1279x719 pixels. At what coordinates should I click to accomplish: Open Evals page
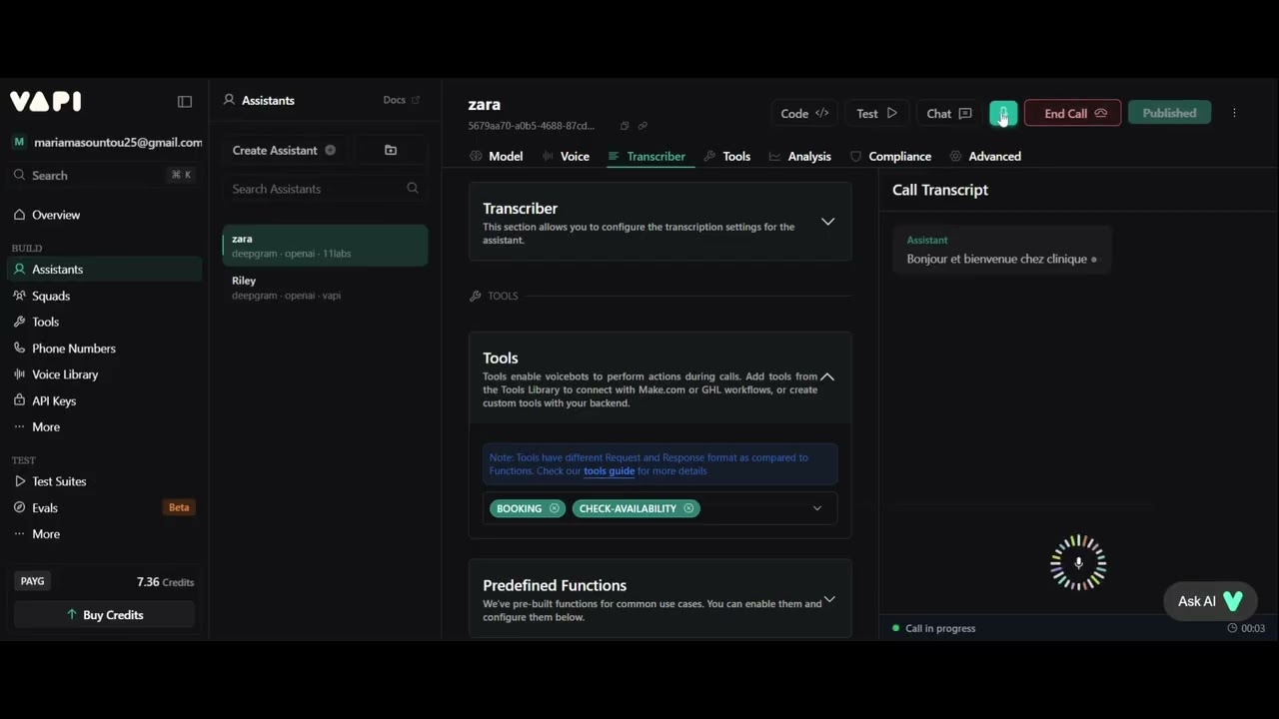pos(45,507)
